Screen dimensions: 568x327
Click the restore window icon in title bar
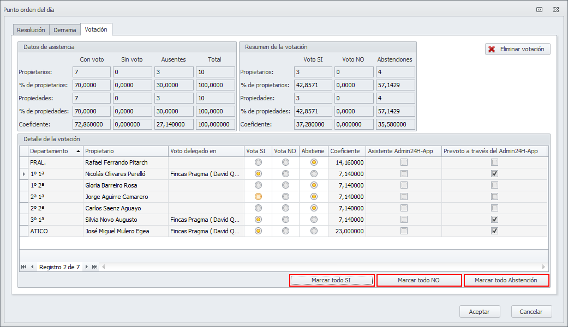click(x=539, y=9)
